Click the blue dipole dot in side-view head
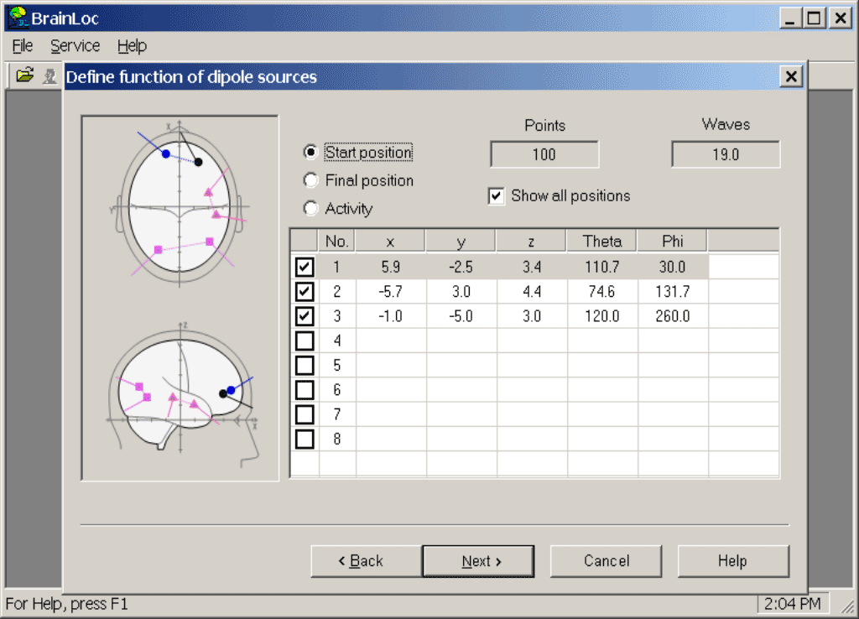This screenshot has width=859, height=619. [232, 390]
